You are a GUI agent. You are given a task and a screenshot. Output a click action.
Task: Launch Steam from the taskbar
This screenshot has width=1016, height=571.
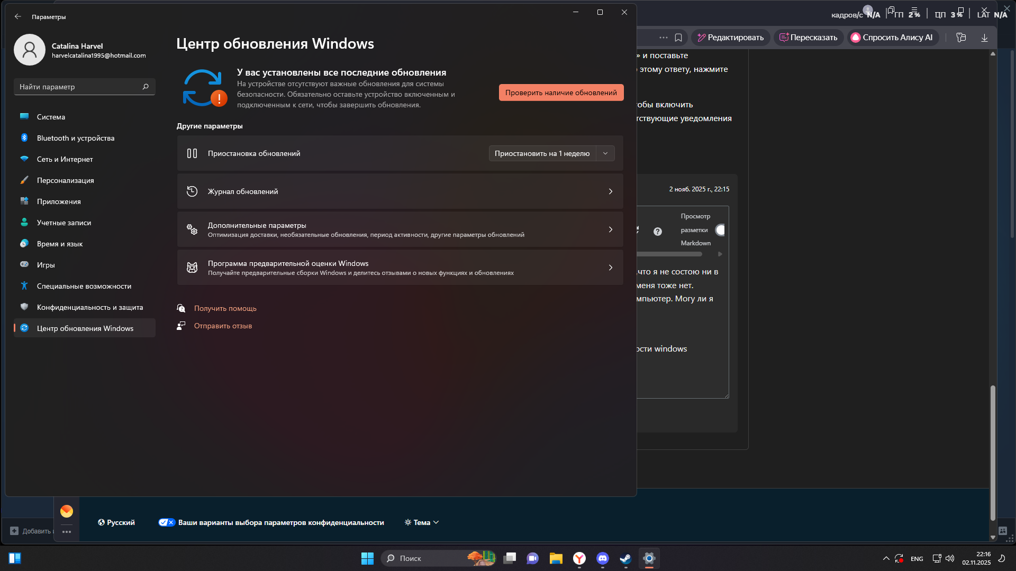point(625,558)
